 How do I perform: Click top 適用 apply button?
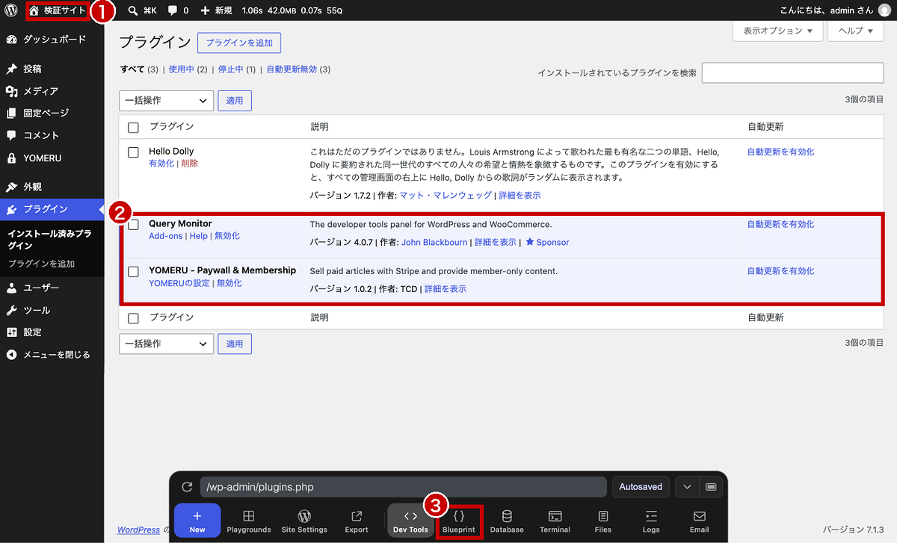point(235,100)
